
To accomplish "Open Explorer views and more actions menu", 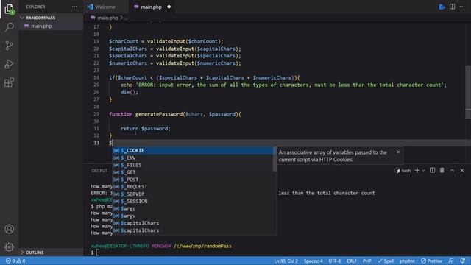I will coord(74,7).
